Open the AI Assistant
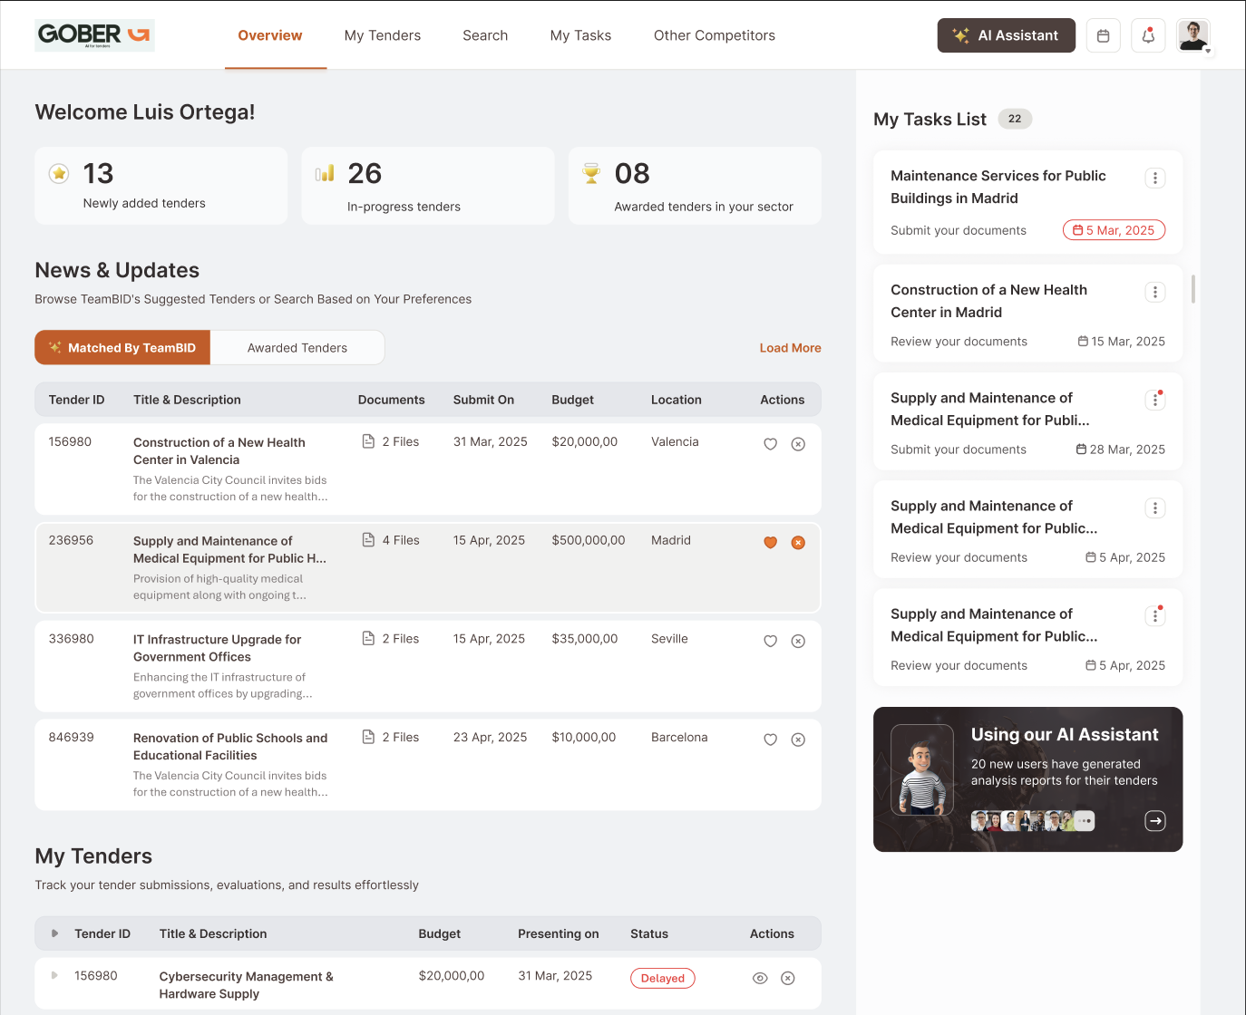Image resolution: width=1246 pixels, height=1015 pixels. (1006, 35)
